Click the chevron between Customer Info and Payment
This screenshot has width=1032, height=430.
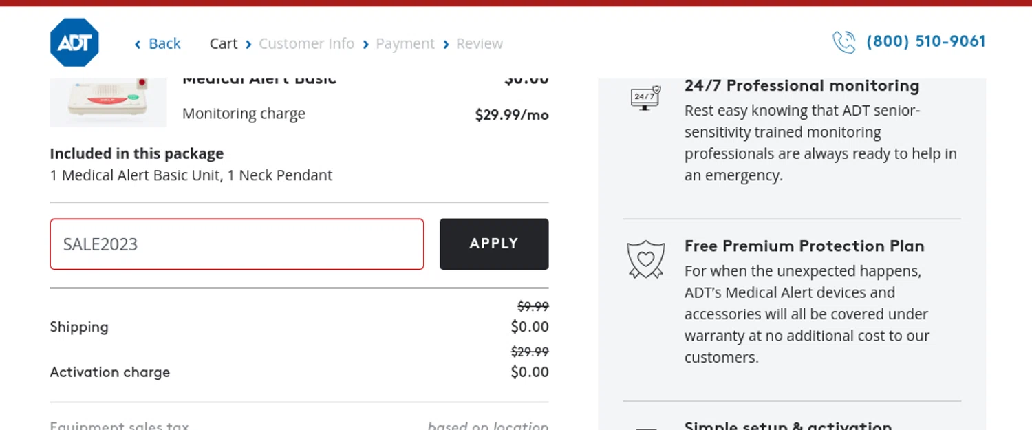(x=366, y=44)
